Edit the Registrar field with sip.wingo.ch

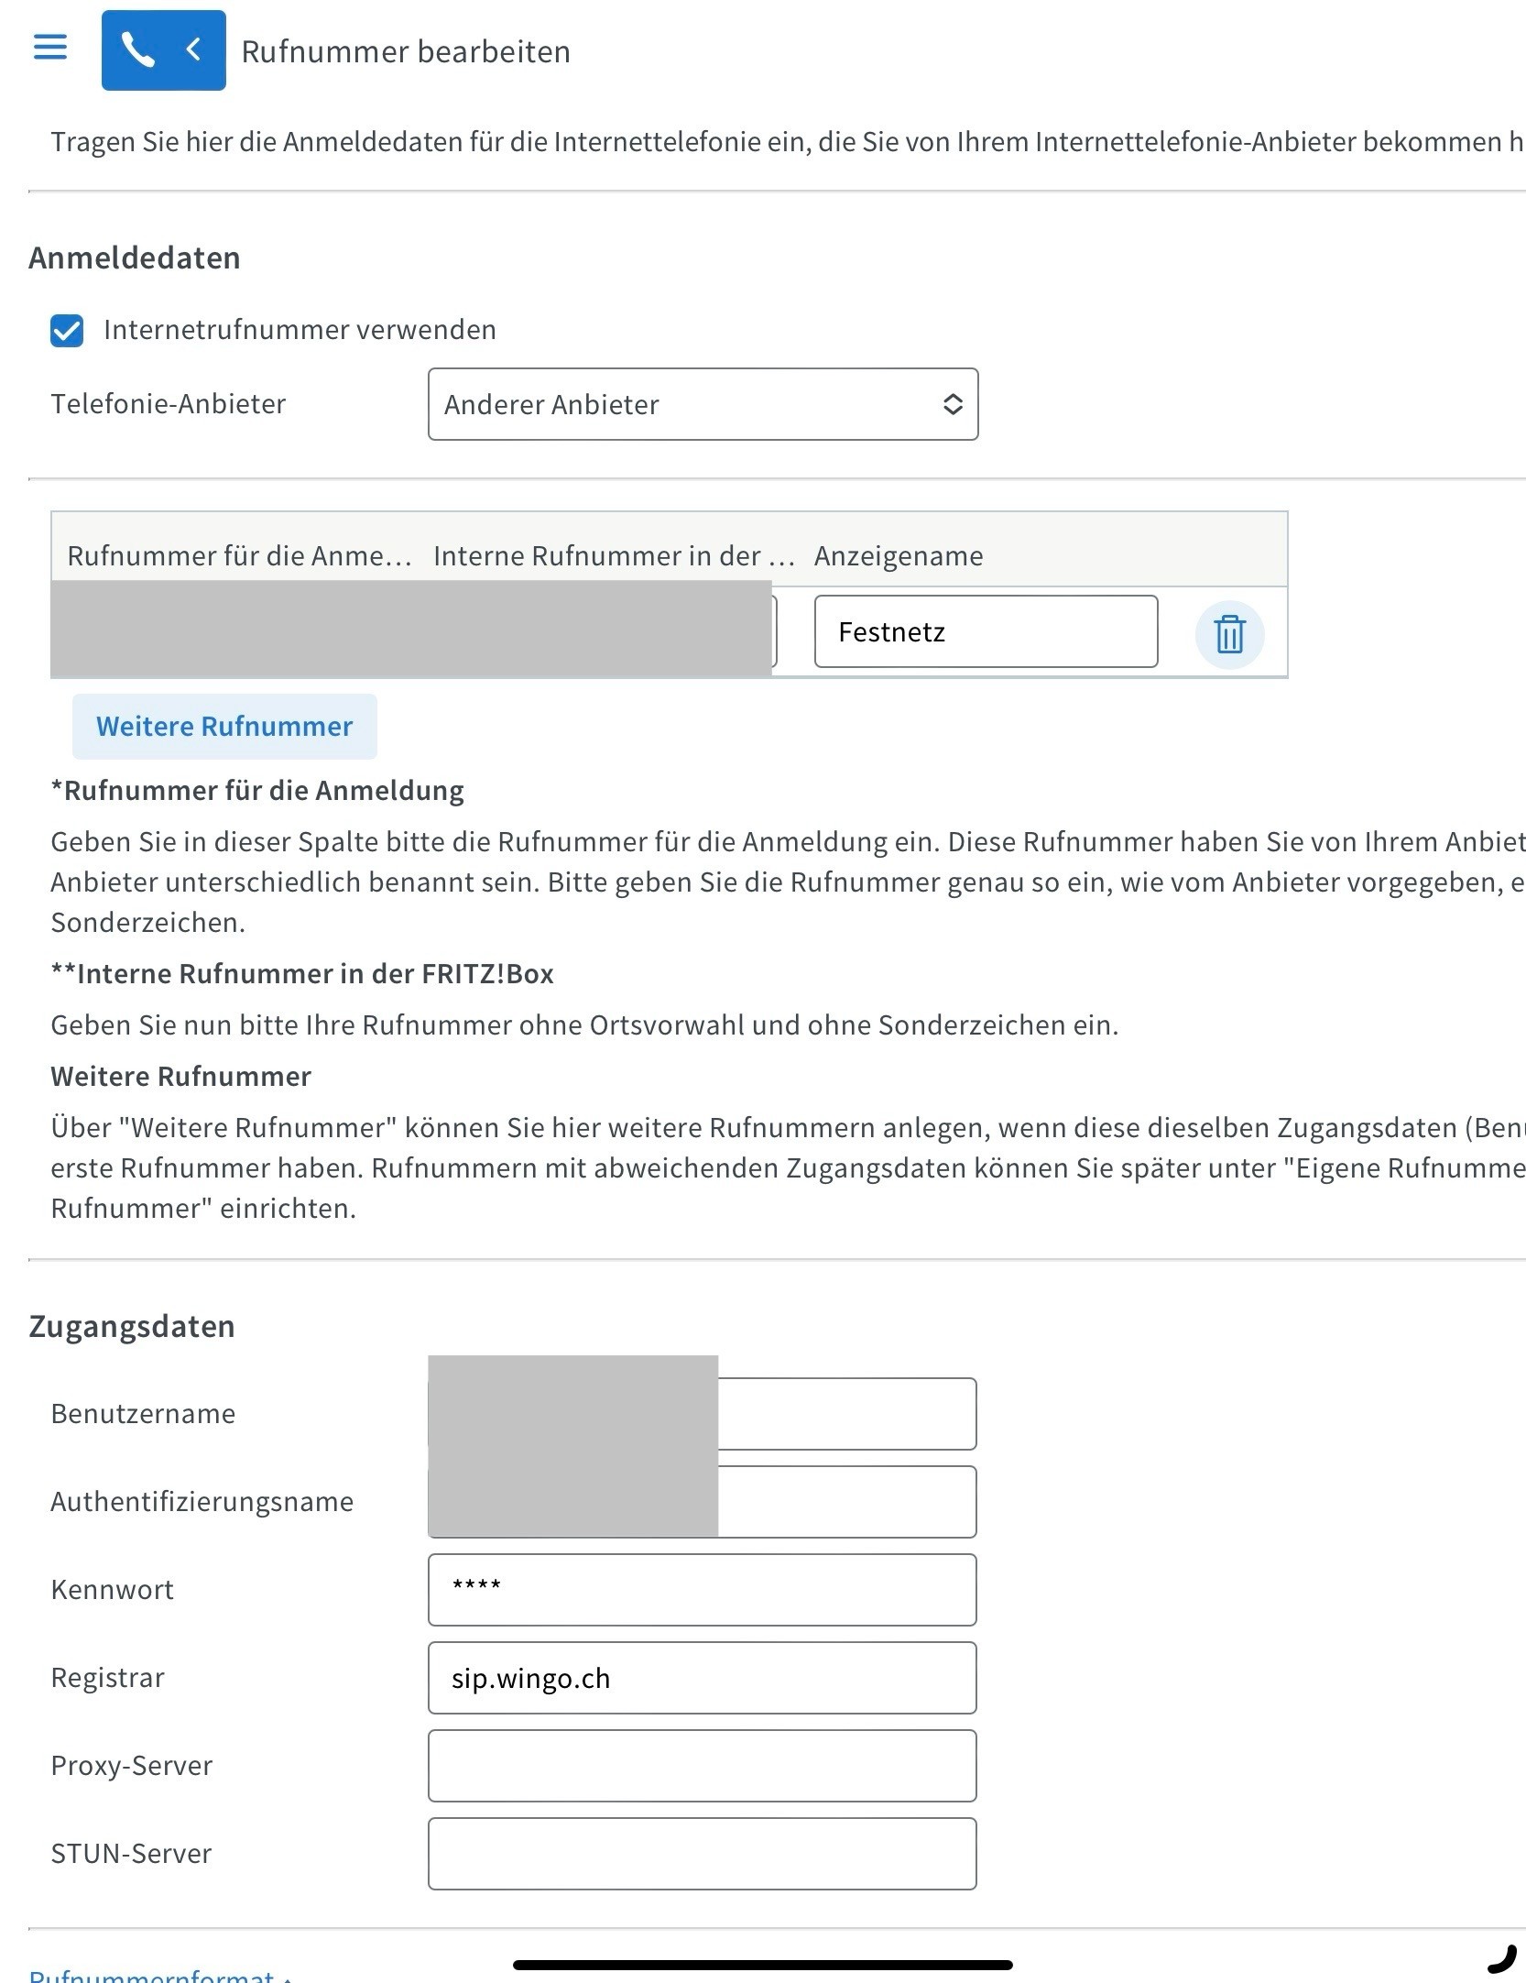(702, 1678)
